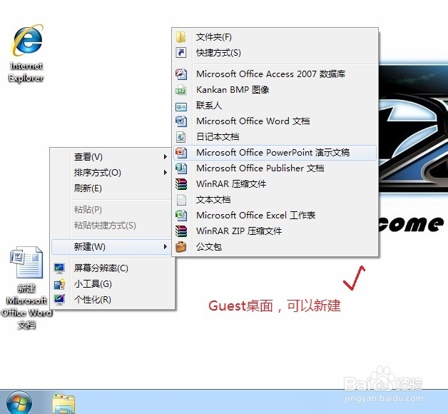Click the WinRAR ZIP archive icon
This screenshot has height=414, width=448.
(181, 231)
